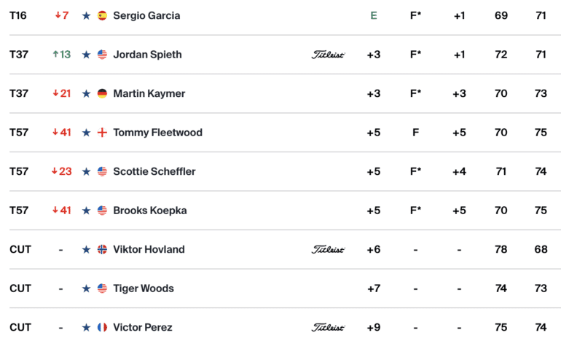Image resolution: width=561 pixels, height=346 pixels.
Task: Click Titleist logo in Victor Perez row
Action: [328, 327]
